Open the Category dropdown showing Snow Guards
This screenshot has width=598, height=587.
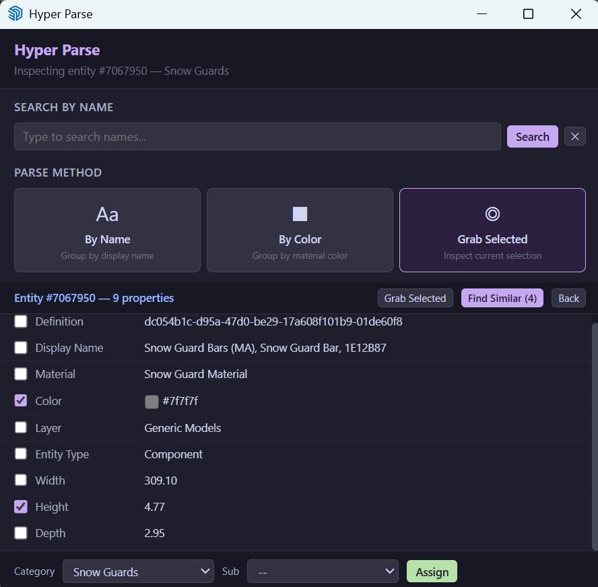138,571
